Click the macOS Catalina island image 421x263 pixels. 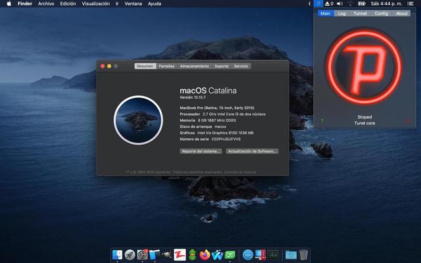tap(138, 120)
